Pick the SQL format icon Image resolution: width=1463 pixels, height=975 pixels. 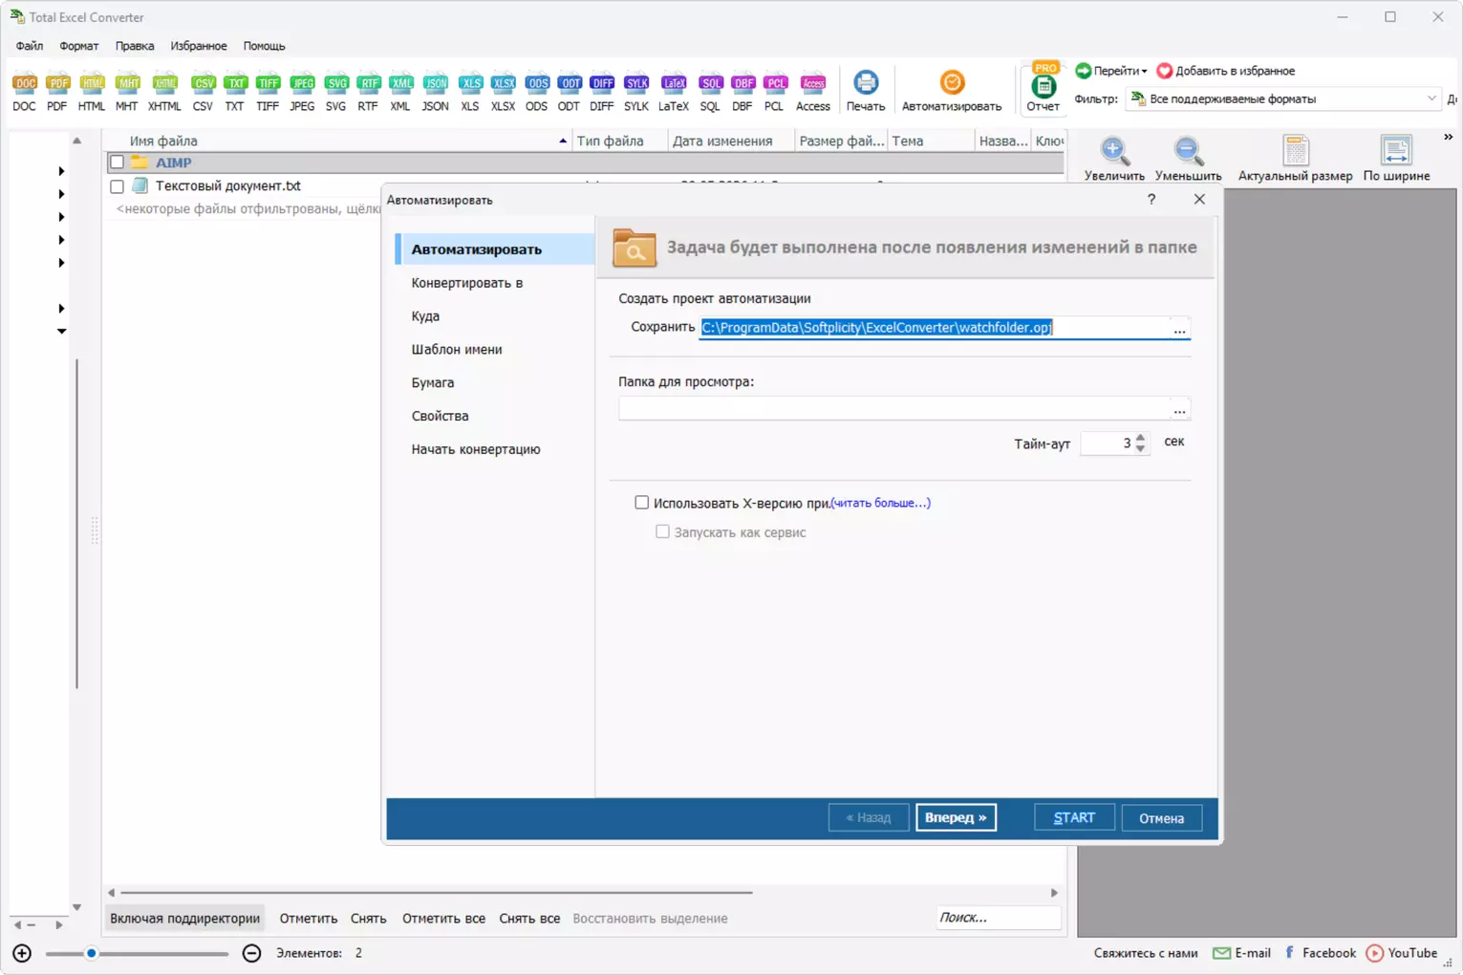click(710, 91)
